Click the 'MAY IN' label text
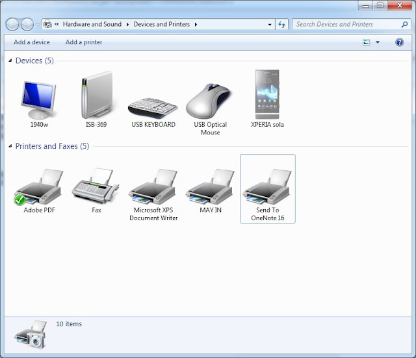The width and height of the screenshot is (416, 358). pyautogui.click(x=211, y=210)
